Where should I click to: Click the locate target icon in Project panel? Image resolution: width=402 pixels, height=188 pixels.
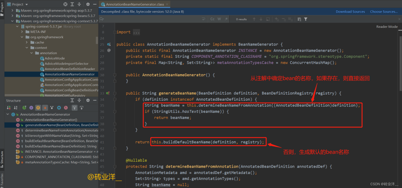pyautogui.click(x=66, y=4)
